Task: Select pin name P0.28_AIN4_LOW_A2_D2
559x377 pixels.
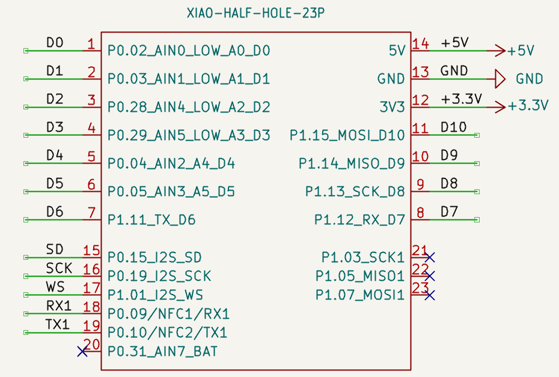Action: click(189, 107)
